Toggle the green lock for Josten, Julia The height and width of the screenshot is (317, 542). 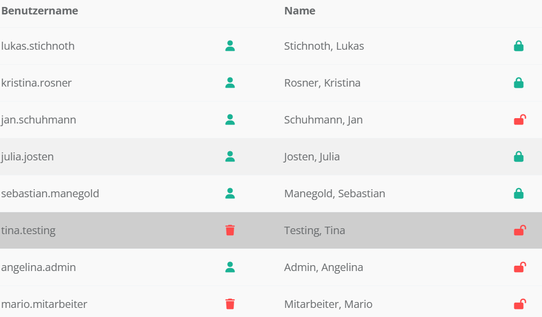518,157
